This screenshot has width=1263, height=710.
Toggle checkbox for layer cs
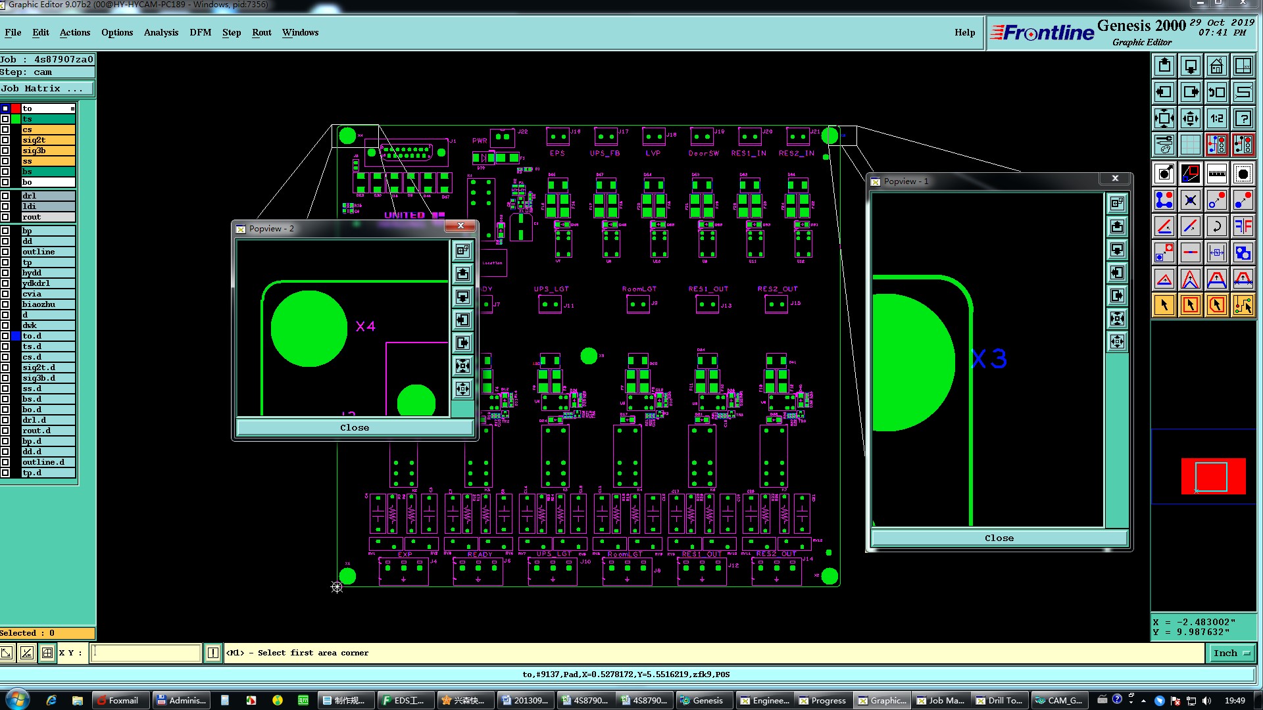tap(5, 130)
